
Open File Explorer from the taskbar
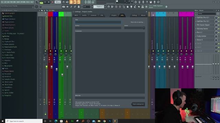pyautogui.click(x=99, y=121)
